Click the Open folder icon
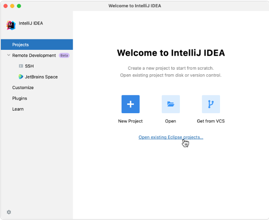The image size is (269, 220). [171, 104]
